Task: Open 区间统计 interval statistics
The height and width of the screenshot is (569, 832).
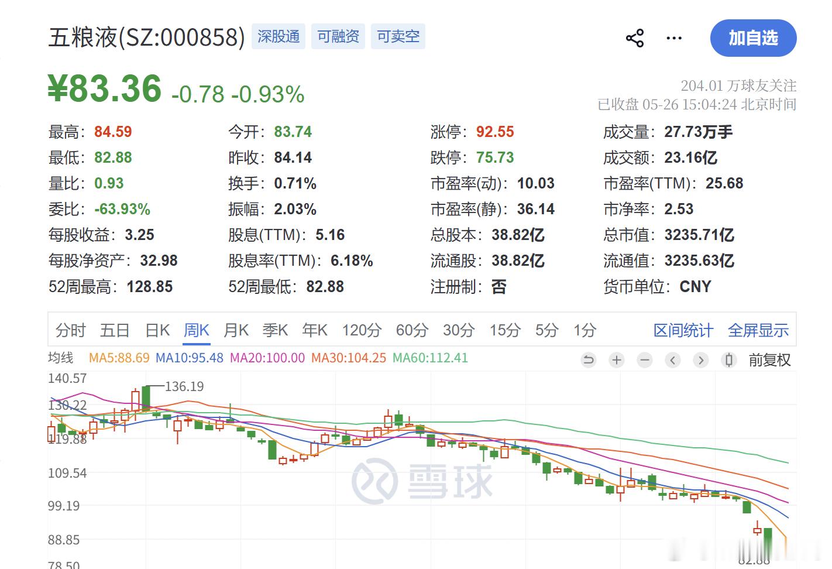Action: 683,330
